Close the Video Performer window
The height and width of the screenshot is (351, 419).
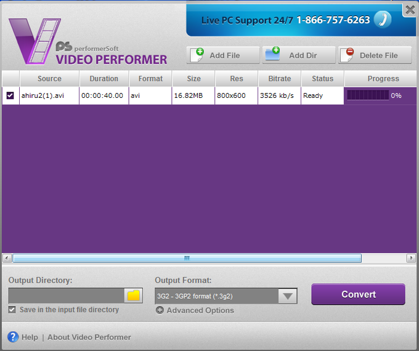click(x=410, y=10)
